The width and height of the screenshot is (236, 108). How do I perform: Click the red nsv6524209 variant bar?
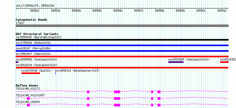(x=122, y=68)
